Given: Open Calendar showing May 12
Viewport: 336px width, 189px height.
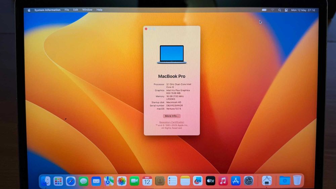Looking at the screenshot, I should pyautogui.click(x=147, y=181).
